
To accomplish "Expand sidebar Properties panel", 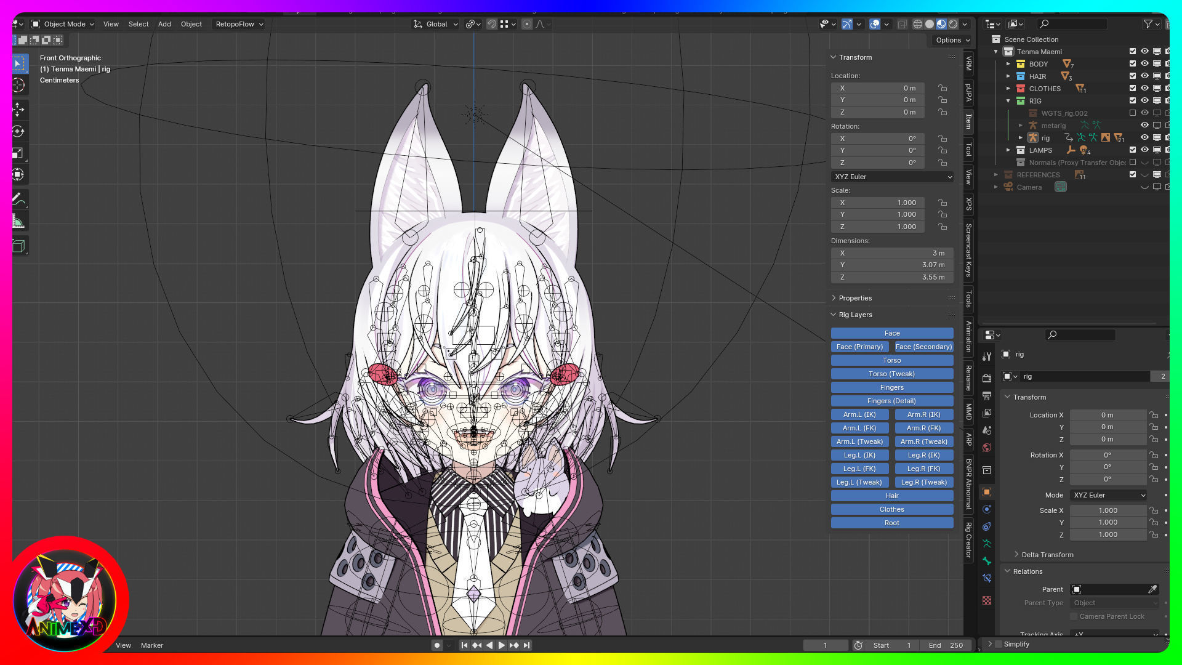I will (834, 298).
